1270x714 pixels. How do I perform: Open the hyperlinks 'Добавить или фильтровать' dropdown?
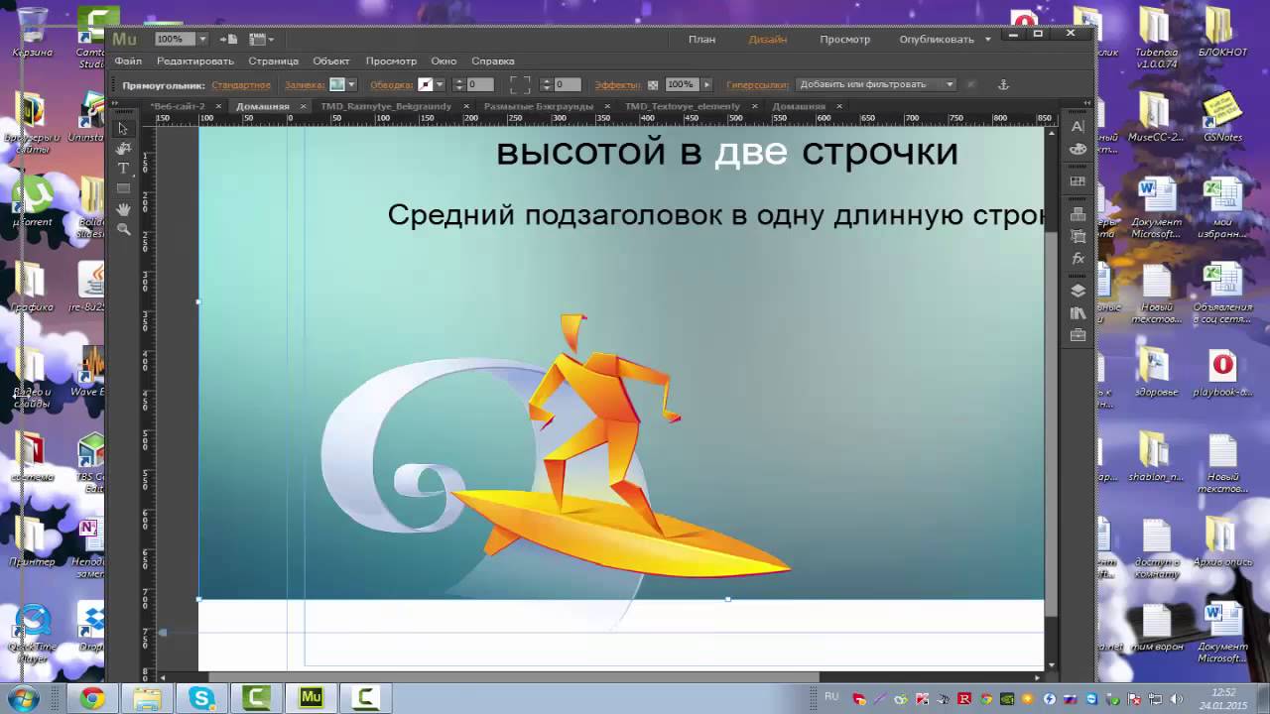(876, 84)
